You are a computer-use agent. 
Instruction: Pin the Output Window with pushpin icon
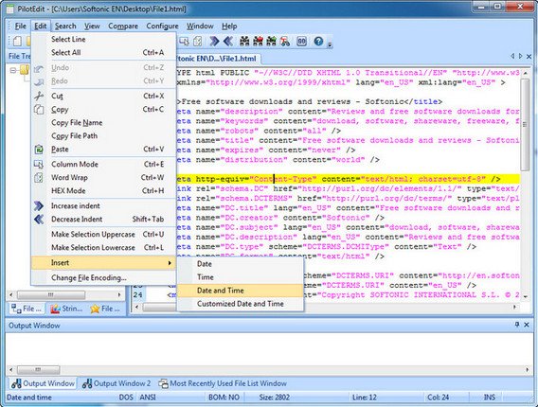click(517, 325)
